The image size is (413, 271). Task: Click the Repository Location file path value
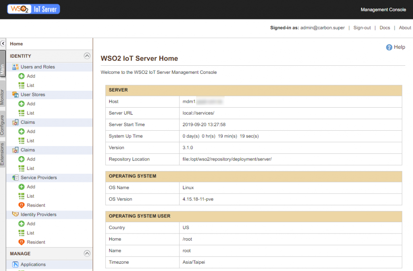[227, 159]
